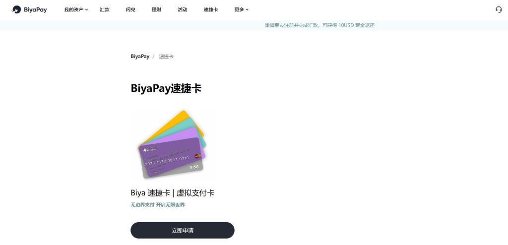Expand the 我的资产 dropdown menu
The height and width of the screenshot is (245, 508).
pyautogui.click(x=76, y=10)
